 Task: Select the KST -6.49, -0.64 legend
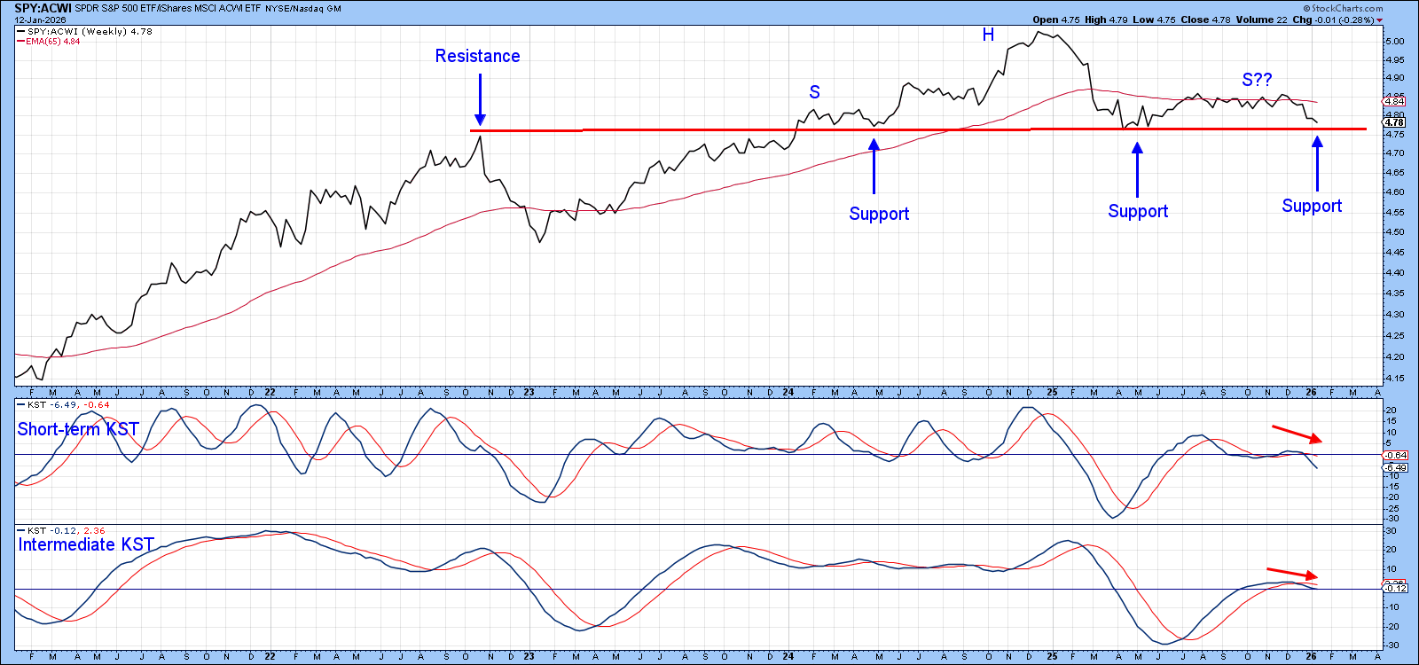click(64, 404)
